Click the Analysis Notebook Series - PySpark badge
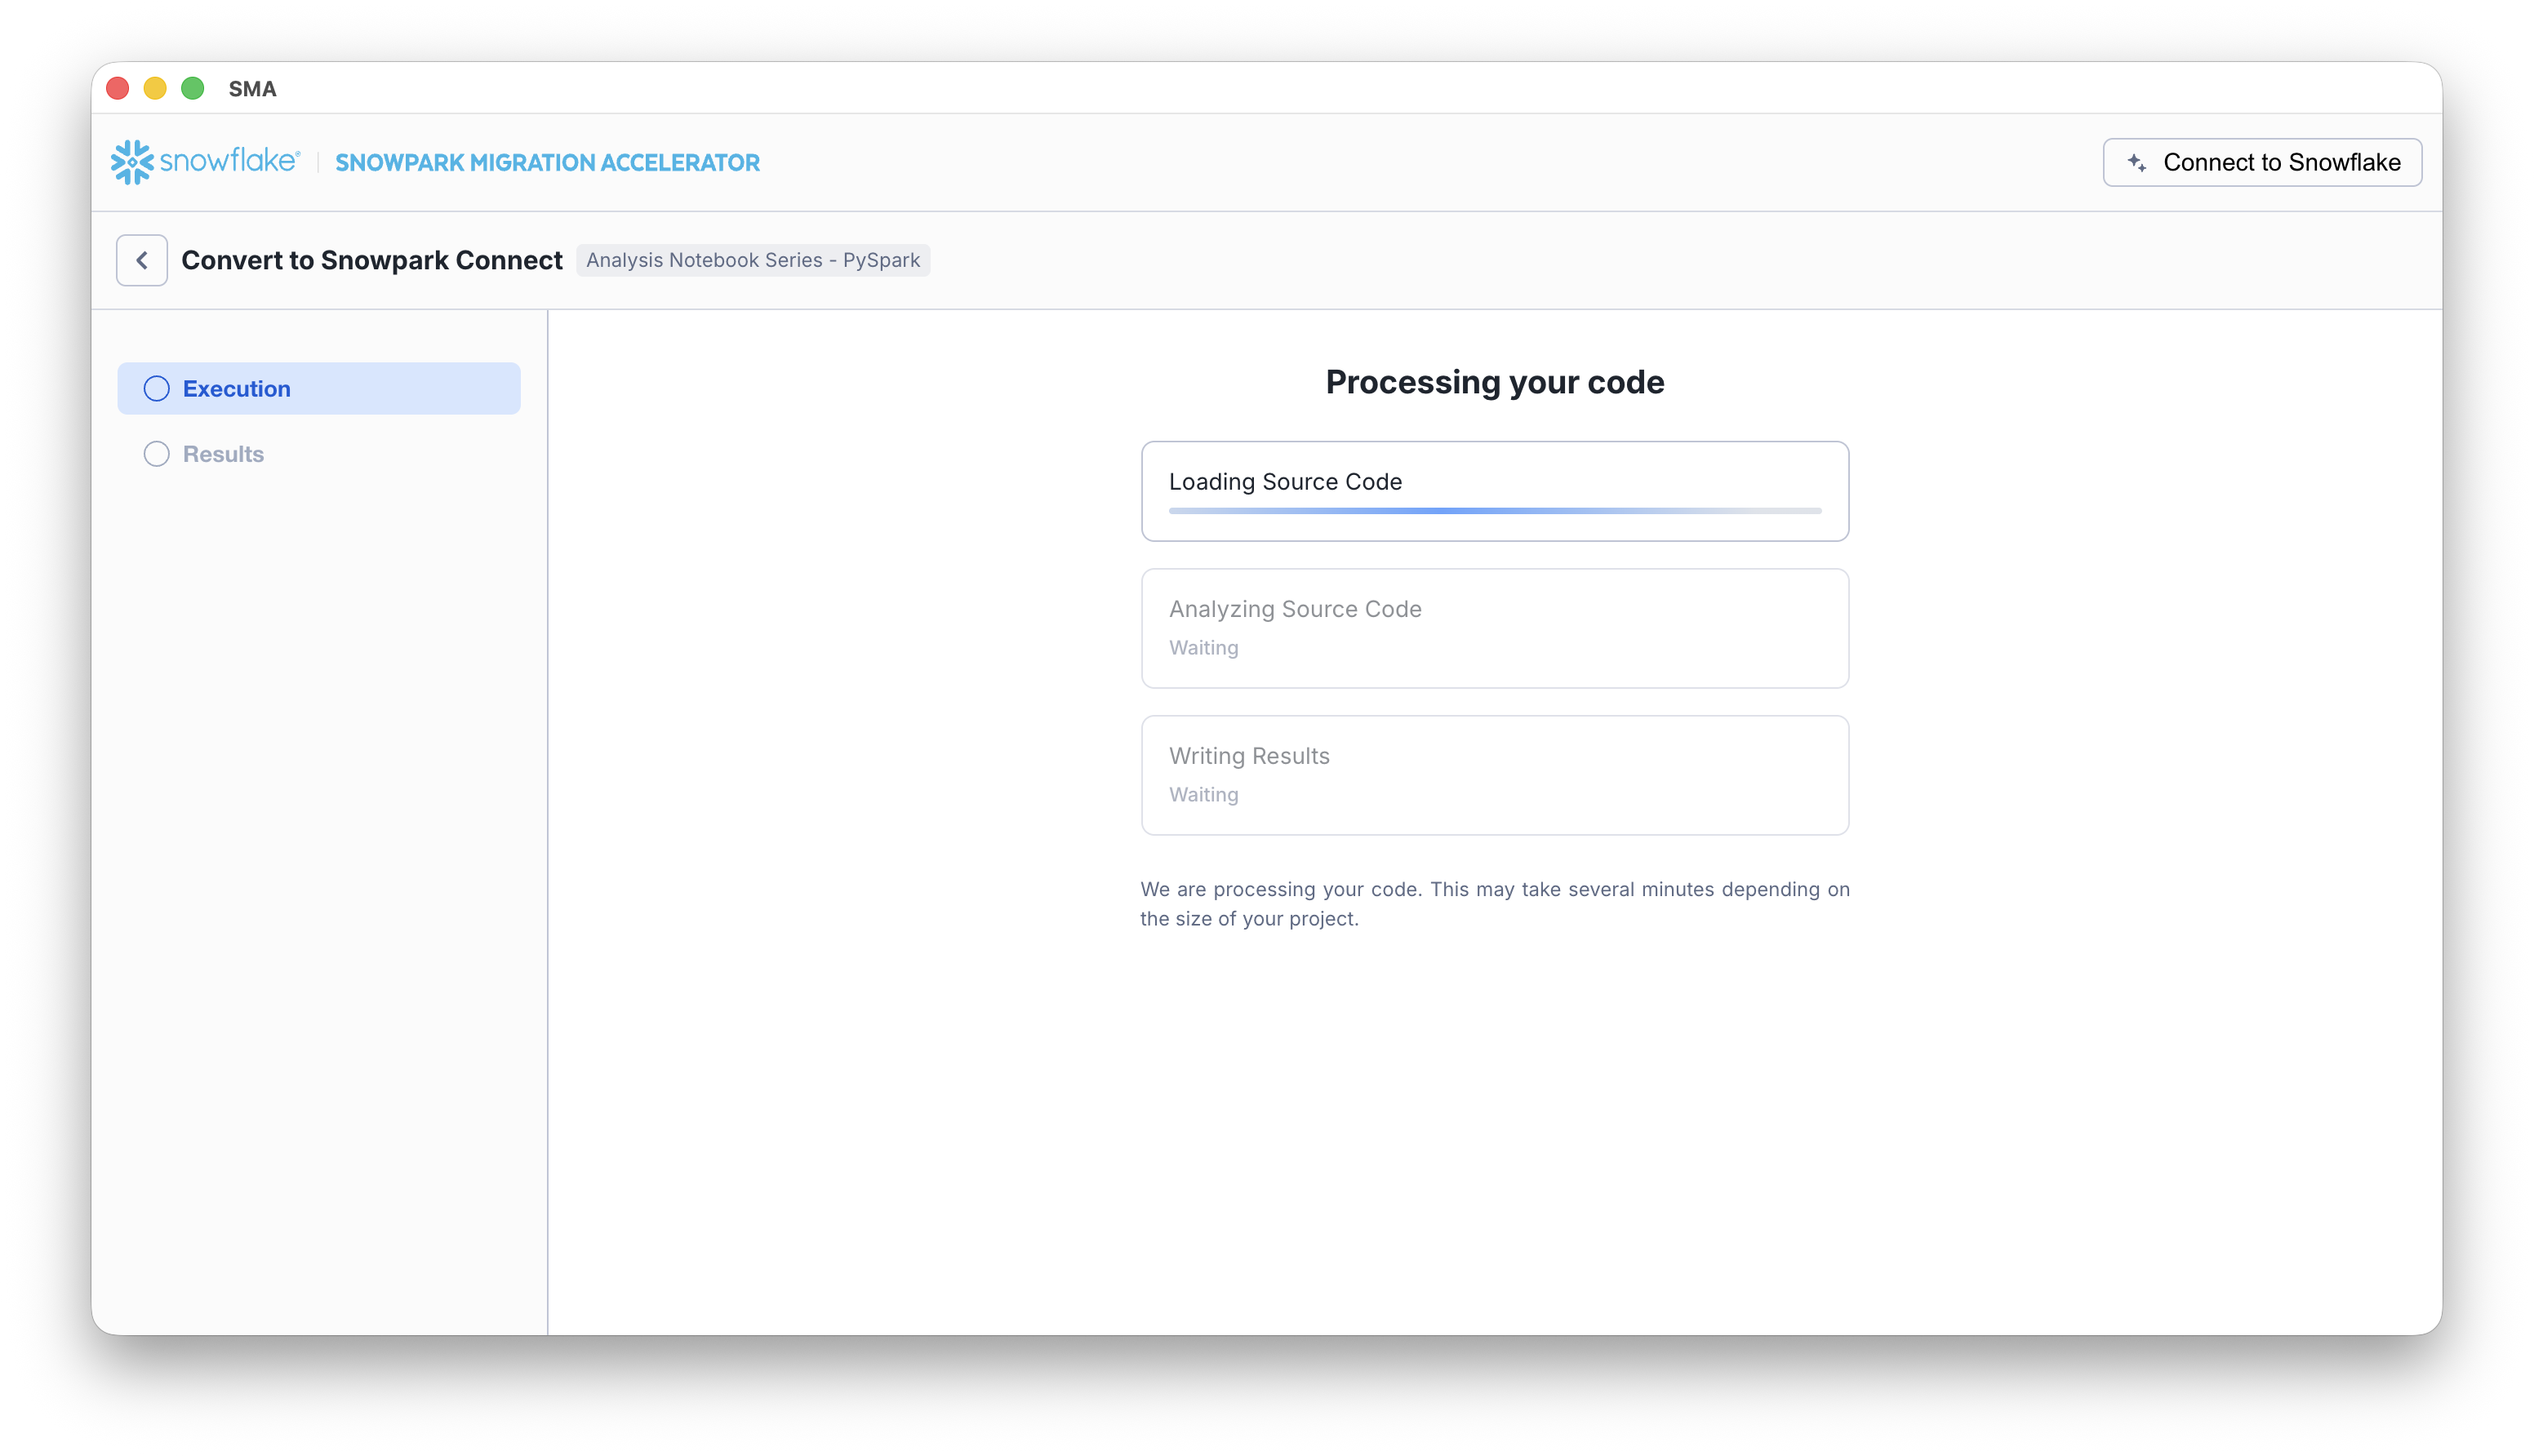The image size is (2534, 1456). coord(753,260)
